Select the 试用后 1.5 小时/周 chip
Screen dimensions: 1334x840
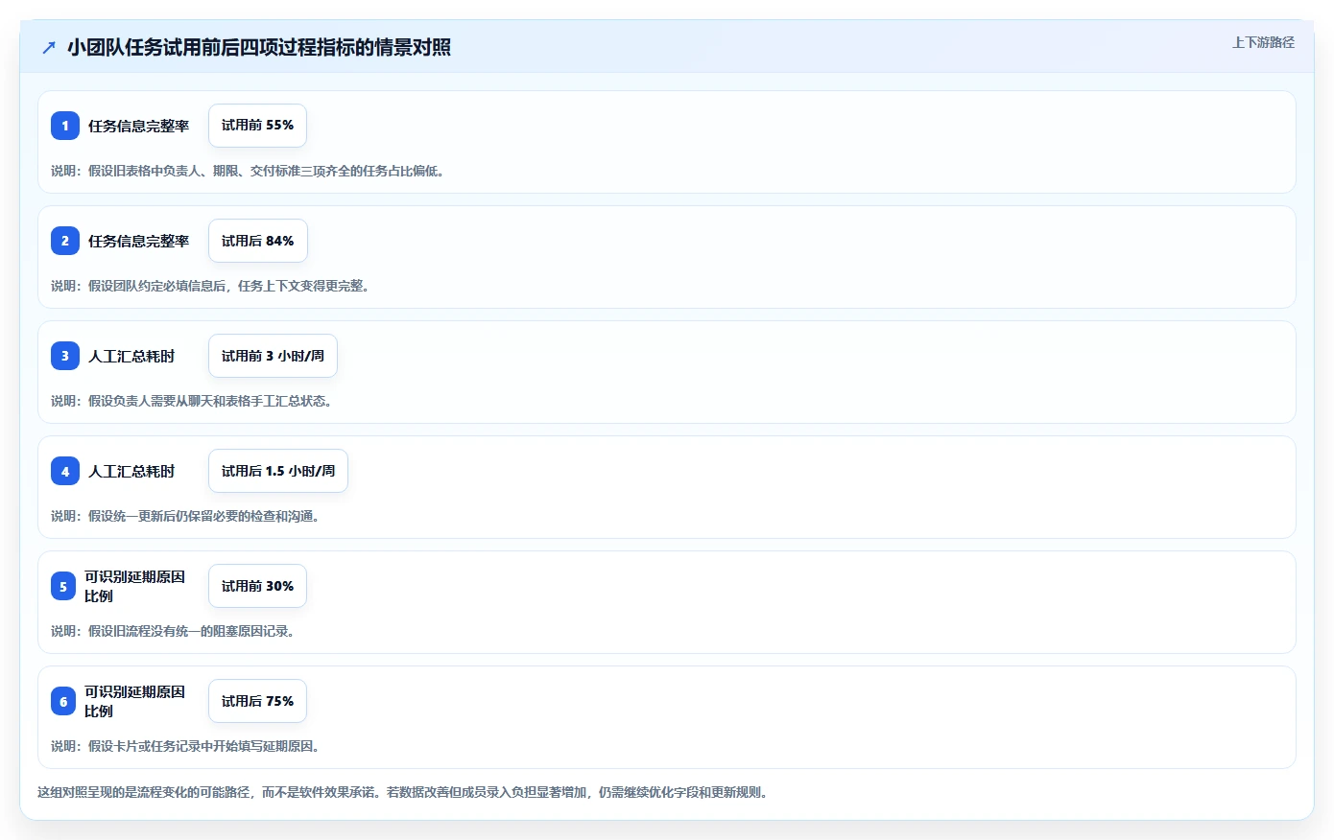[278, 471]
